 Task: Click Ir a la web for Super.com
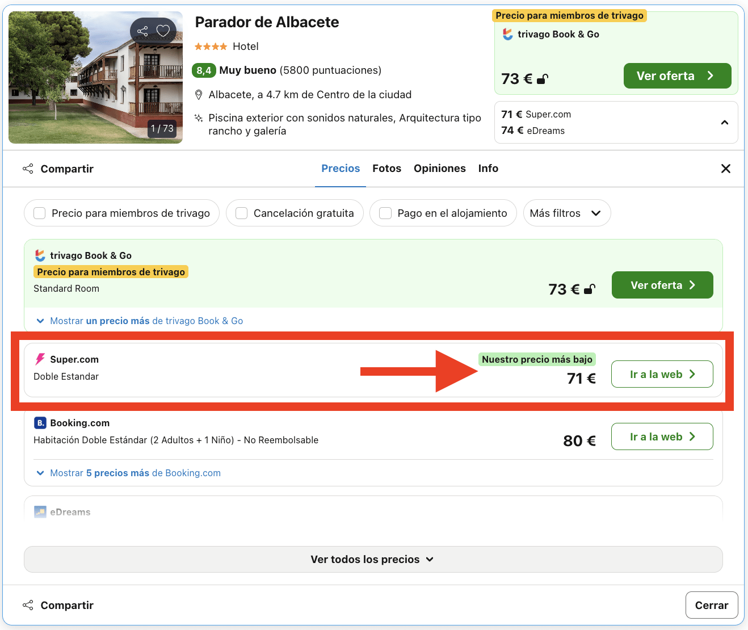tap(662, 374)
